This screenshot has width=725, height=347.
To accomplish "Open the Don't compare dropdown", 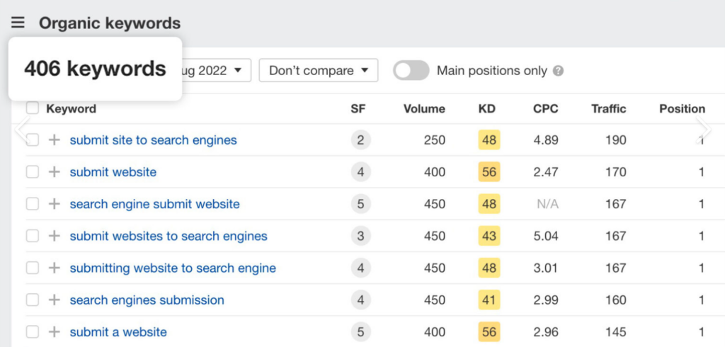I will tap(319, 70).
